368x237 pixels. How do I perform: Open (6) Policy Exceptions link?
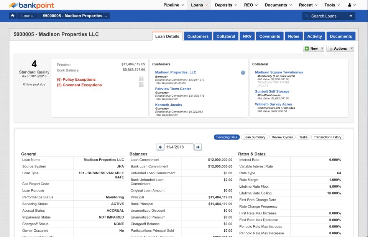tap(76, 80)
